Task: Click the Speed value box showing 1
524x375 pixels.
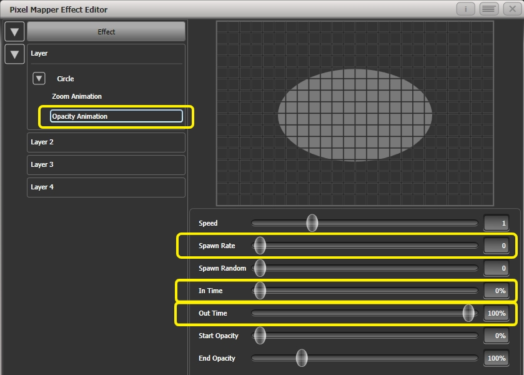Action: pos(496,222)
